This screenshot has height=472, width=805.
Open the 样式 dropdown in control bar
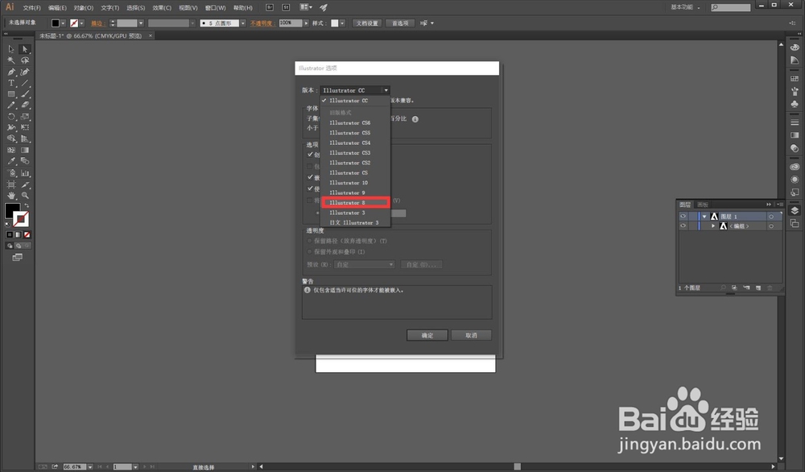tap(342, 23)
